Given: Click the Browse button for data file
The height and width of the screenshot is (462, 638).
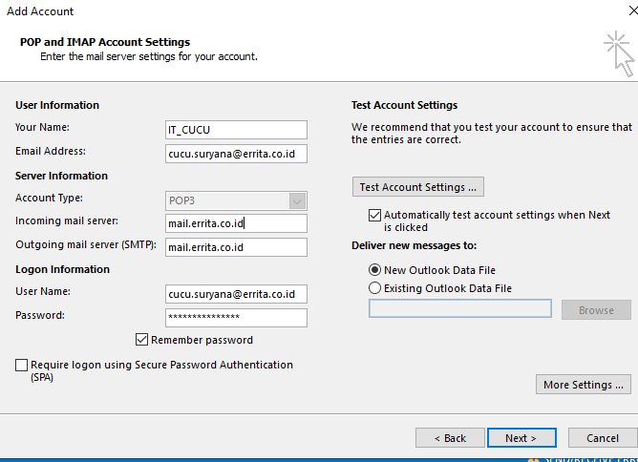Looking at the screenshot, I should click(x=596, y=310).
